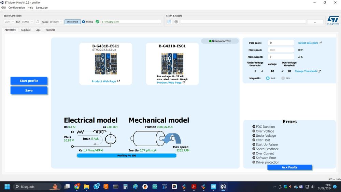The image size is (341, 192).
Task: Open the UART connection type dropdown
Action: click(9, 22)
